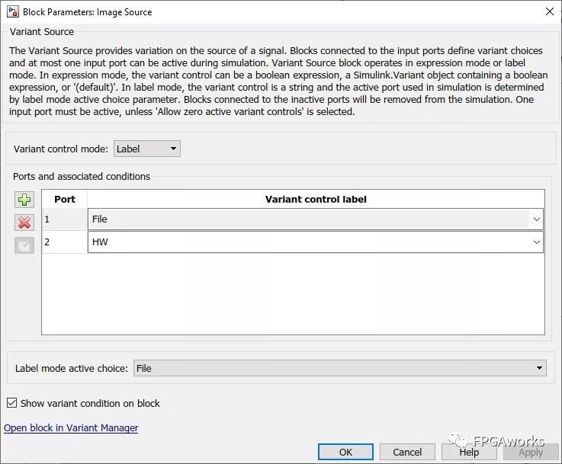Expand the HW variant label dropdown arrow

pyautogui.click(x=537, y=242)
